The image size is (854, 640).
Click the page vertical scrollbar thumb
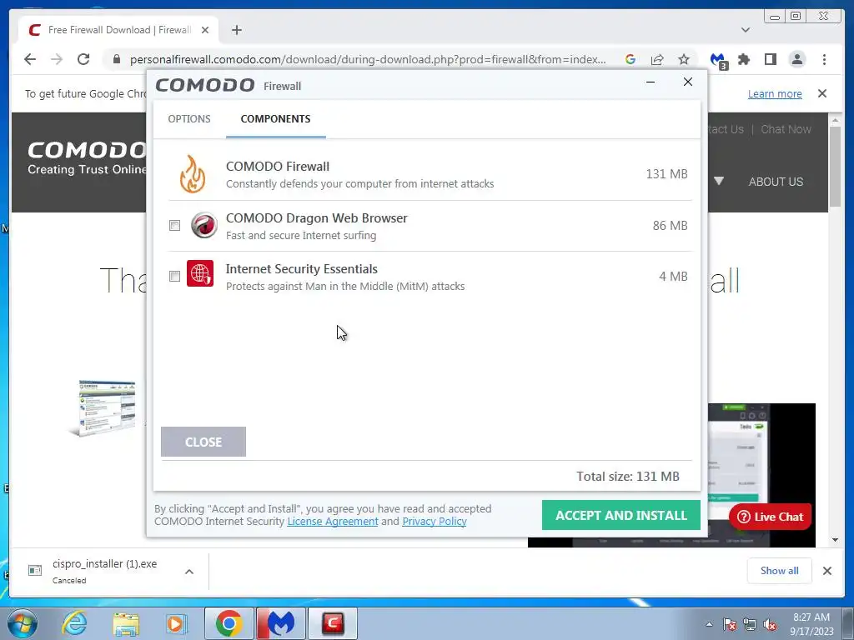(835, 166)
